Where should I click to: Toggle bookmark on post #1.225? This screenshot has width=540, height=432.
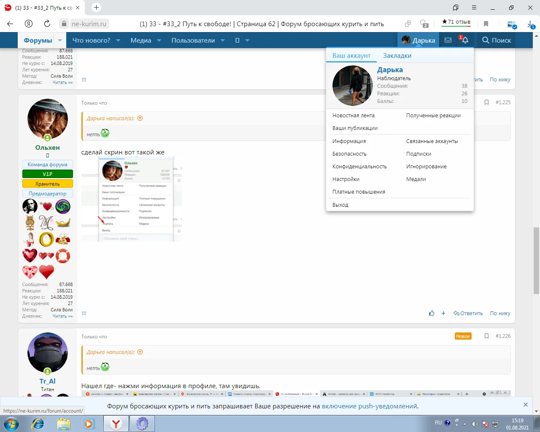point(486,103)
